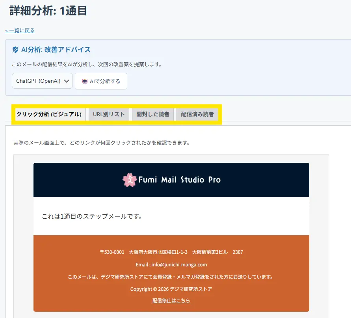Click the これは1通目のステップメールです body text
The width and height of the screenshot is (351, 318).
[92, 216]
